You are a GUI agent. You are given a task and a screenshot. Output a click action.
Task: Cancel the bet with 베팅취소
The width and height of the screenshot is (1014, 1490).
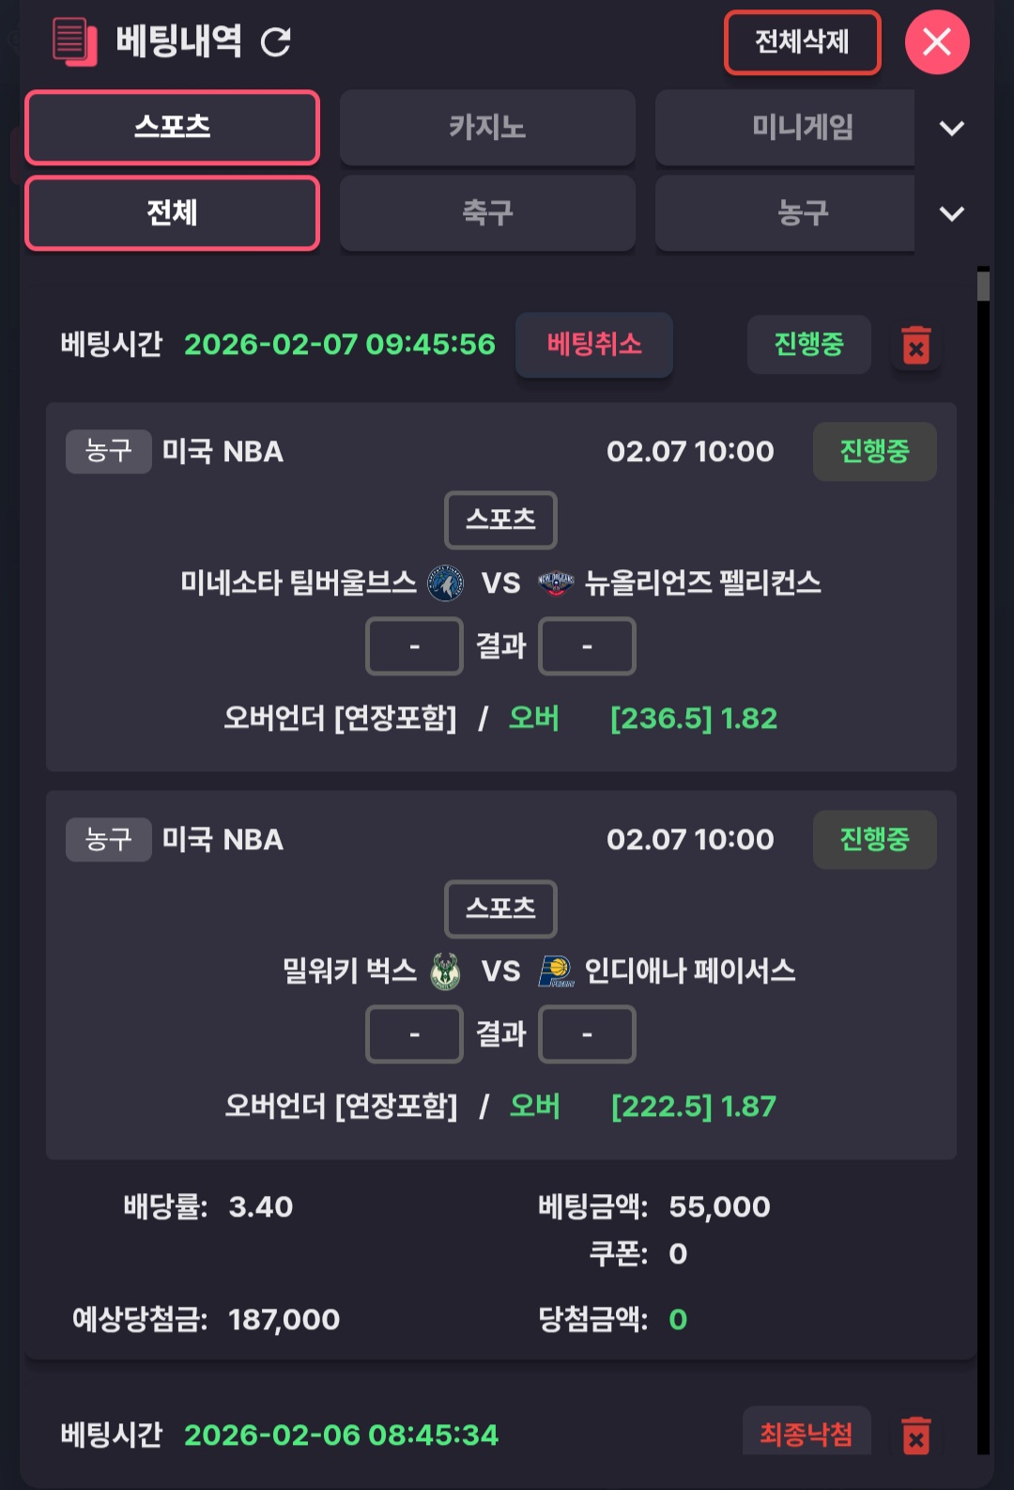click(594, 345)
